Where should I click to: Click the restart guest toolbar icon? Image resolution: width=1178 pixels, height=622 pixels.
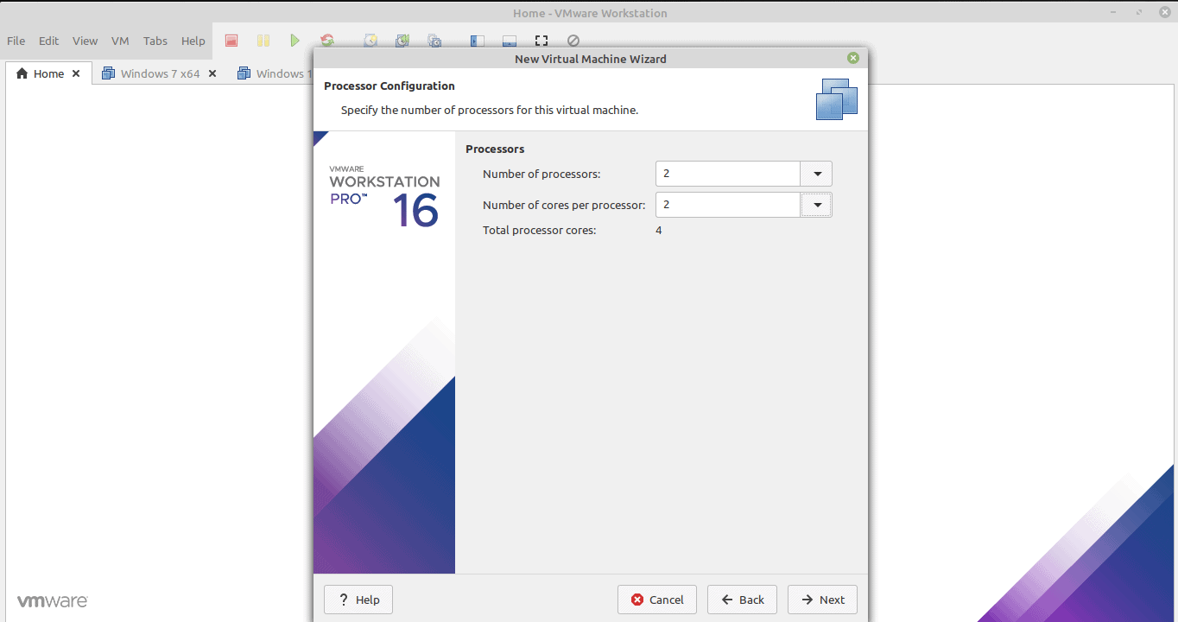tap(327, 41)
